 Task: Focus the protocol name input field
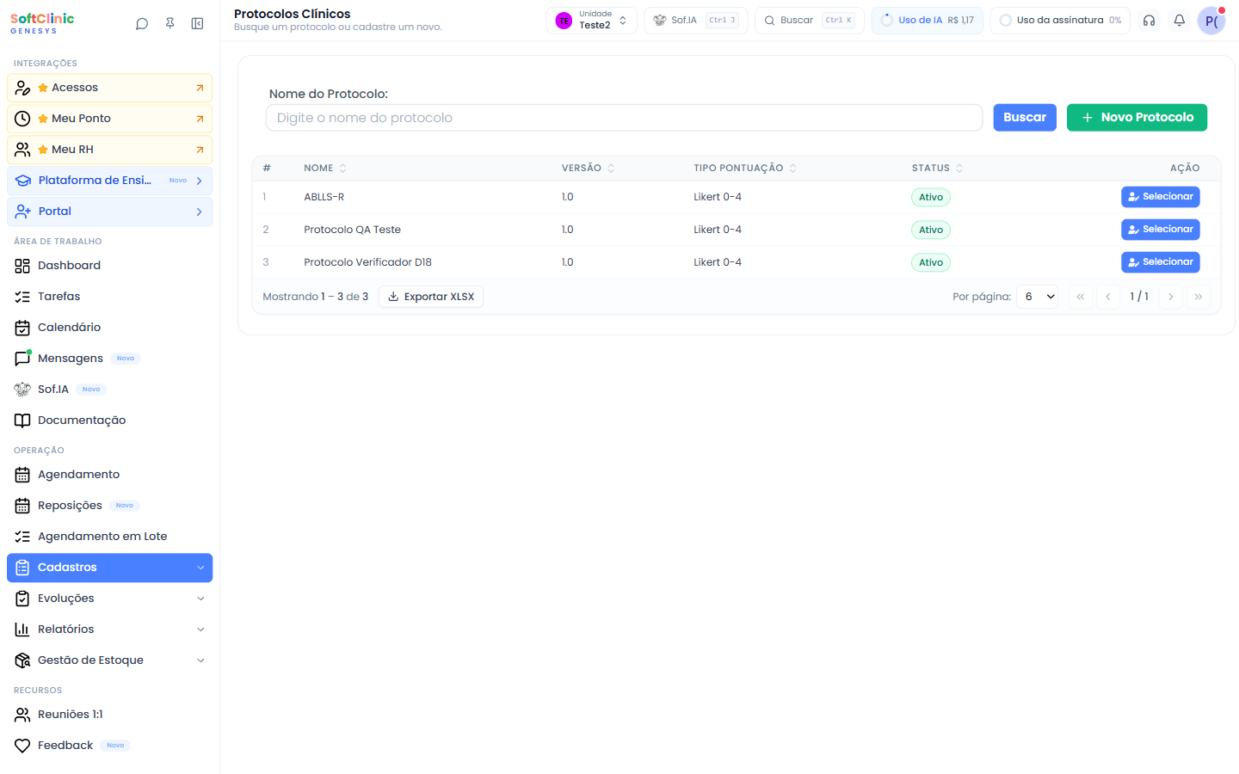[x=624, y=118]
